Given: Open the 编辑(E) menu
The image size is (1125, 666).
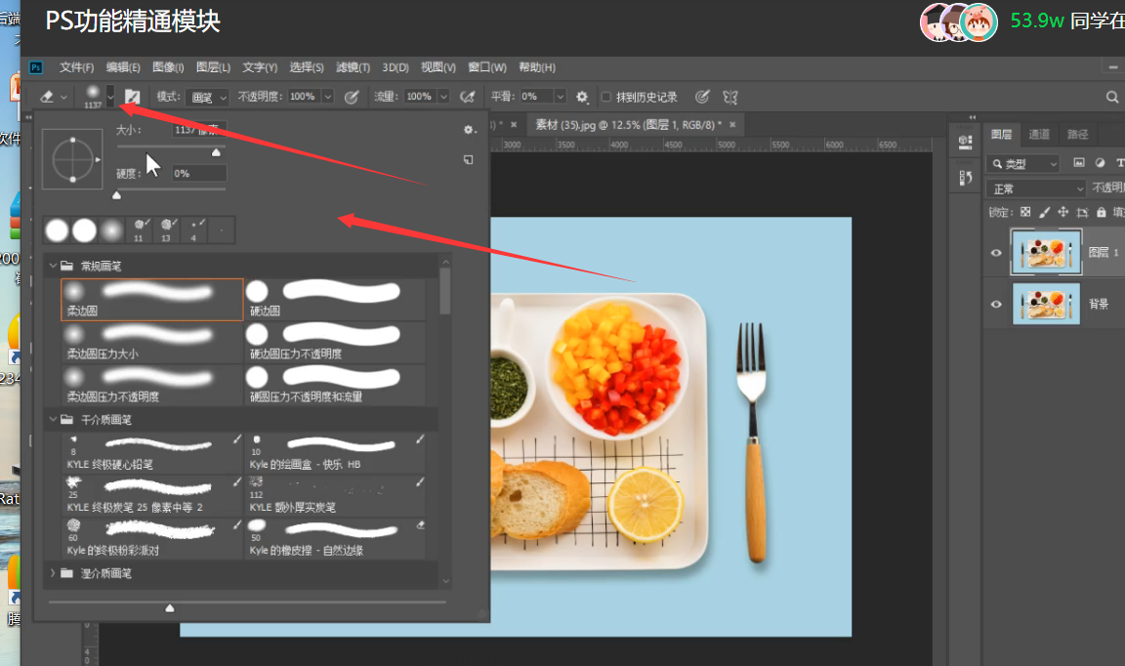Looking at the screenshot, I should [x=123, y=67].
